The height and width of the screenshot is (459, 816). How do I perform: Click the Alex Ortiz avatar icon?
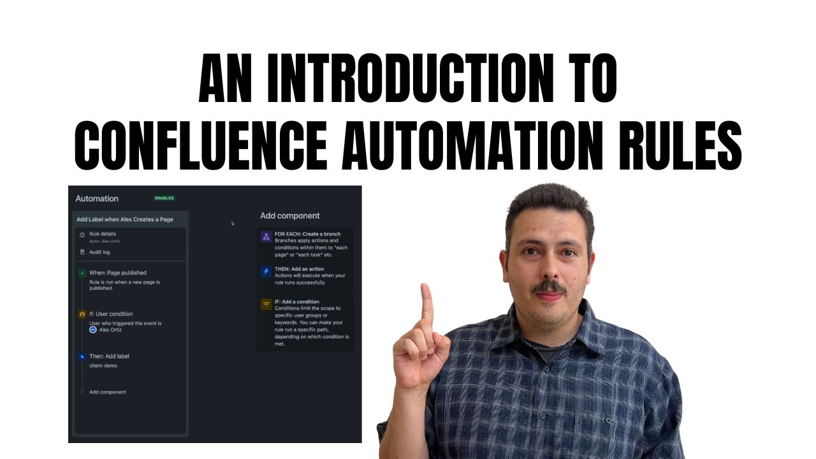[93, 330]
